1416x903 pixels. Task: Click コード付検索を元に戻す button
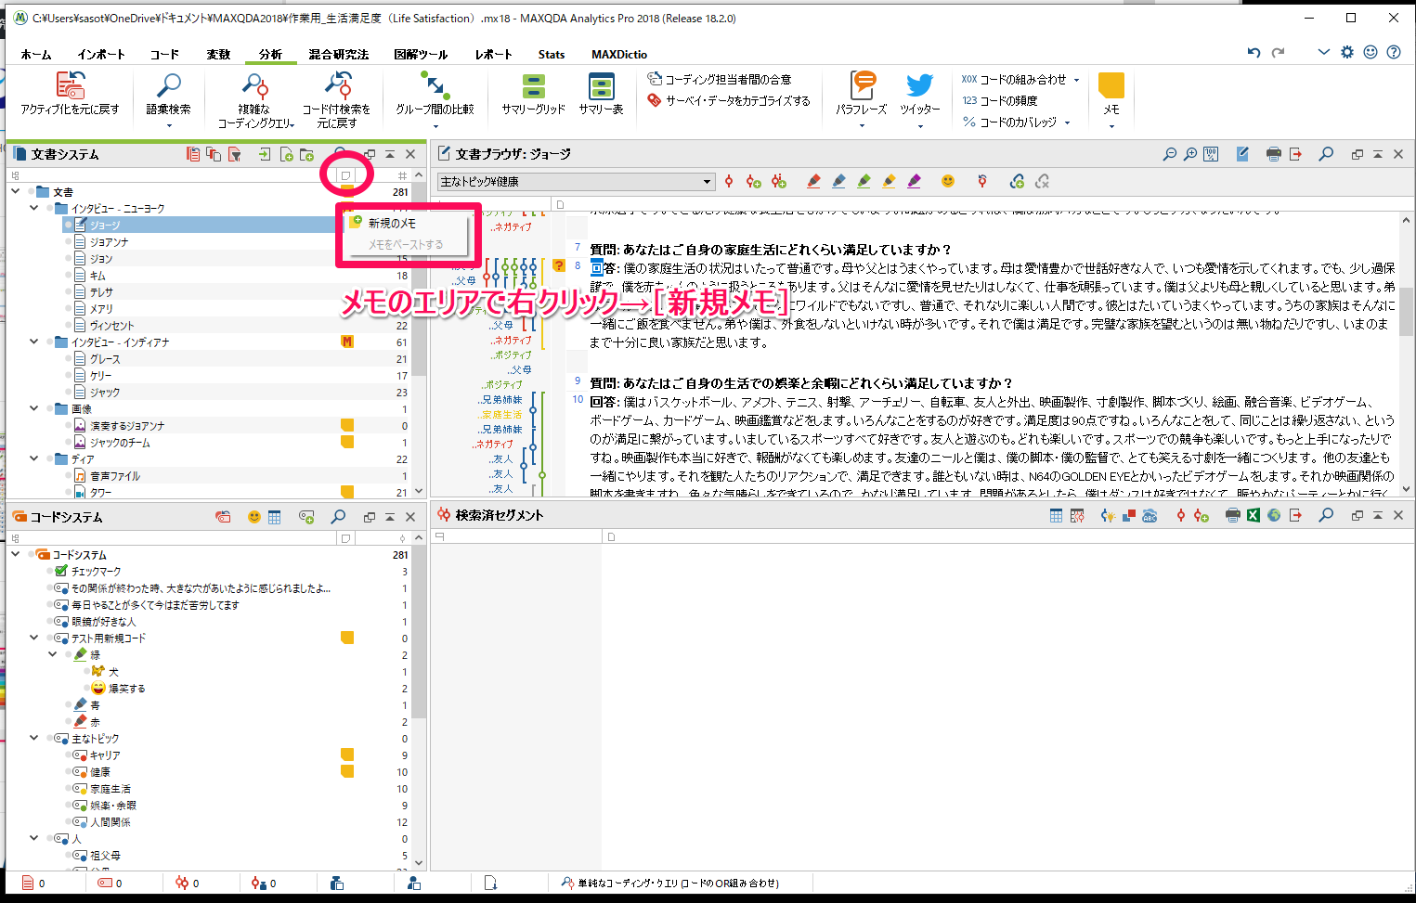click(x=336, y=99)
